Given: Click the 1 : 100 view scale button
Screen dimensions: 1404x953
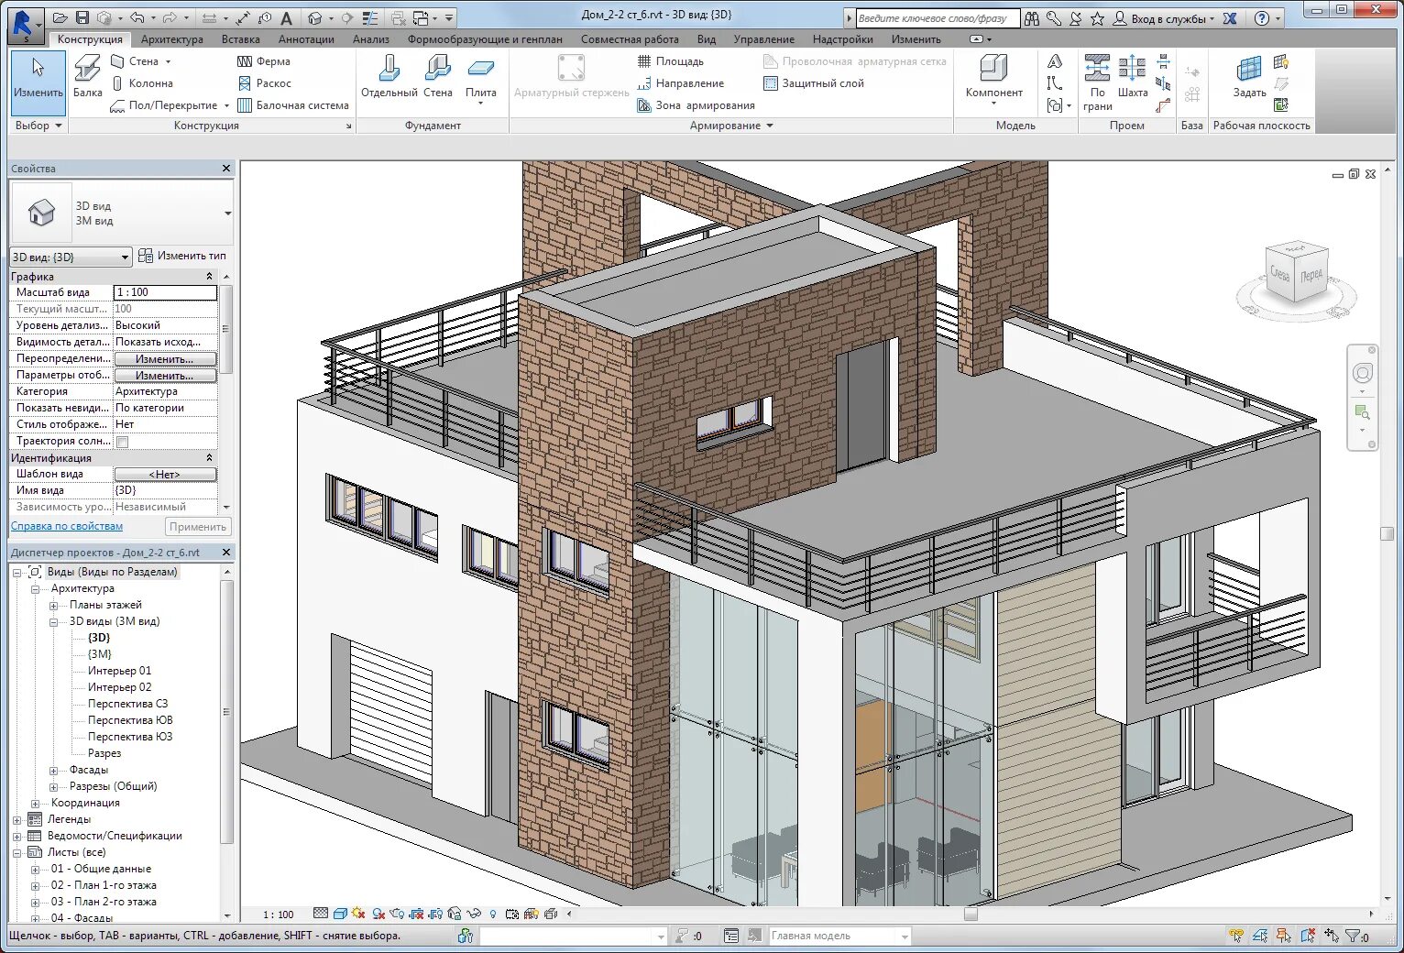Looking at the screenshot, I should [x=279, y=915].
